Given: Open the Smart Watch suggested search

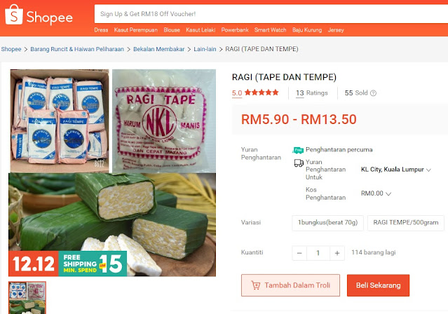Looking at the screenshot, I should pos(271,30).
